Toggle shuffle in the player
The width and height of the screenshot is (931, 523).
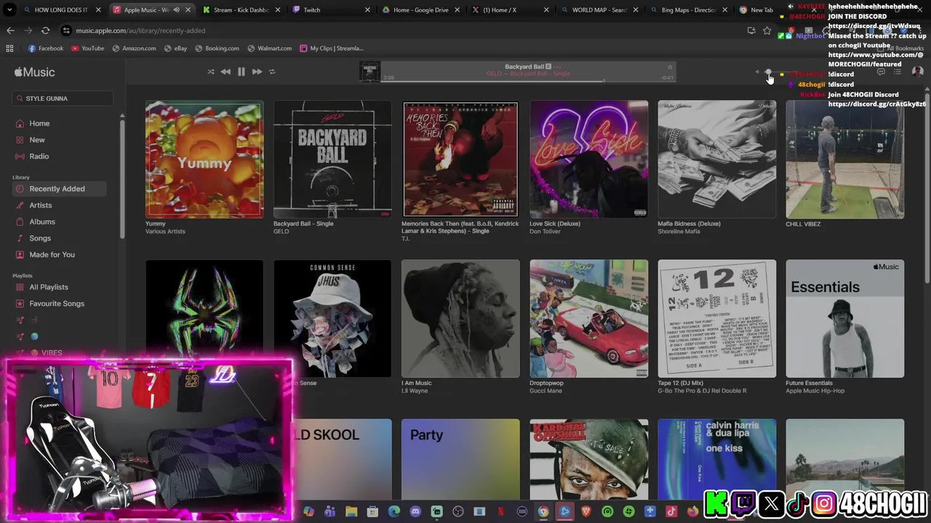pyautogui.click(x=211, y=72)
